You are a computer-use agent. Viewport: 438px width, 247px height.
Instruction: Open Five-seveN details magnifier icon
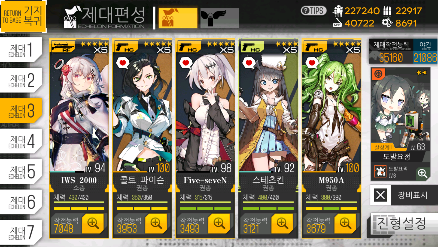tap(219, 223)
